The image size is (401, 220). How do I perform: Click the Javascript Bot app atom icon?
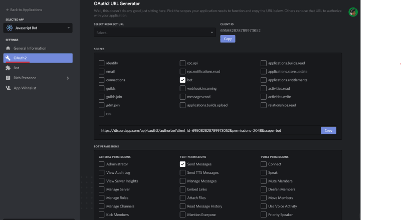click(x=10, y=28)
